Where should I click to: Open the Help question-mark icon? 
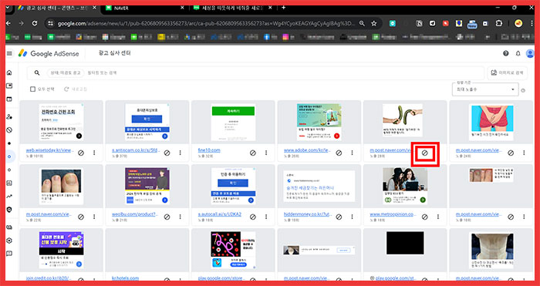[x=505, y=53]
